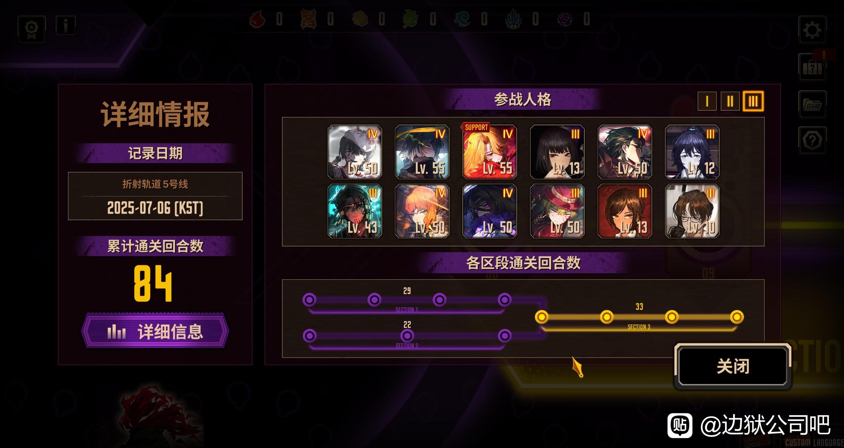
Task: Click the info "i" icon
Action: (66, 26)
